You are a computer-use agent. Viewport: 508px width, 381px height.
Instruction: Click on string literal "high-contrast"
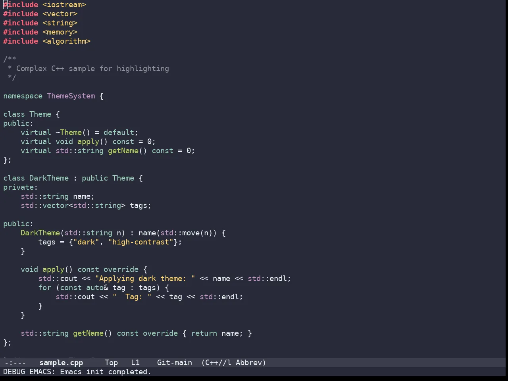(141, 242)
